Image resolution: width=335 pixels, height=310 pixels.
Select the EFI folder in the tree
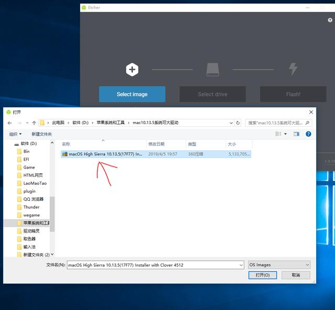(26, 159)
